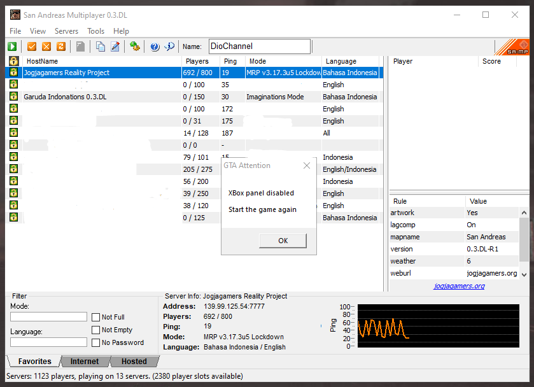
Task: Switch to the Internet tab
Action: [x=85, y=361]
